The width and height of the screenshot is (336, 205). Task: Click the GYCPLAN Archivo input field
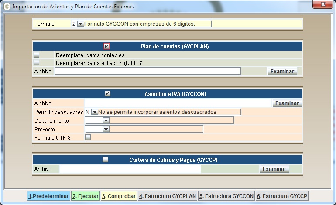[147, 71]
